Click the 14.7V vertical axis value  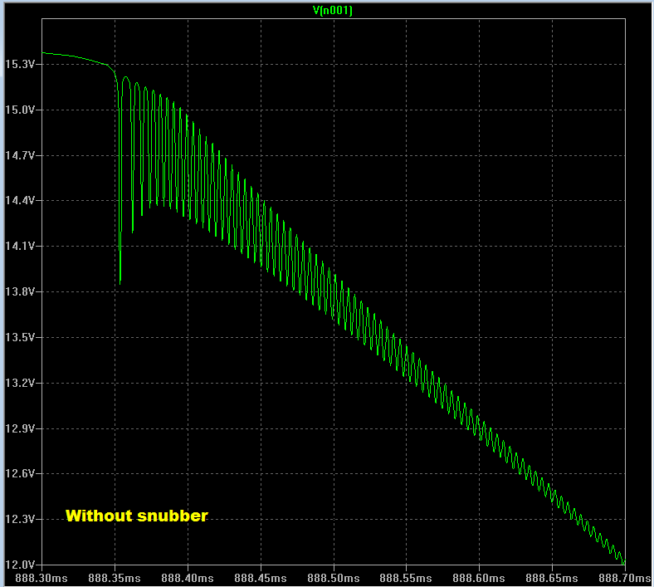18,155
